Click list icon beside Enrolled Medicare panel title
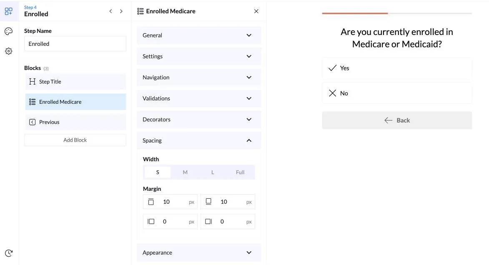This screenshot has width=489, height=265. click(x=140, y=11)
